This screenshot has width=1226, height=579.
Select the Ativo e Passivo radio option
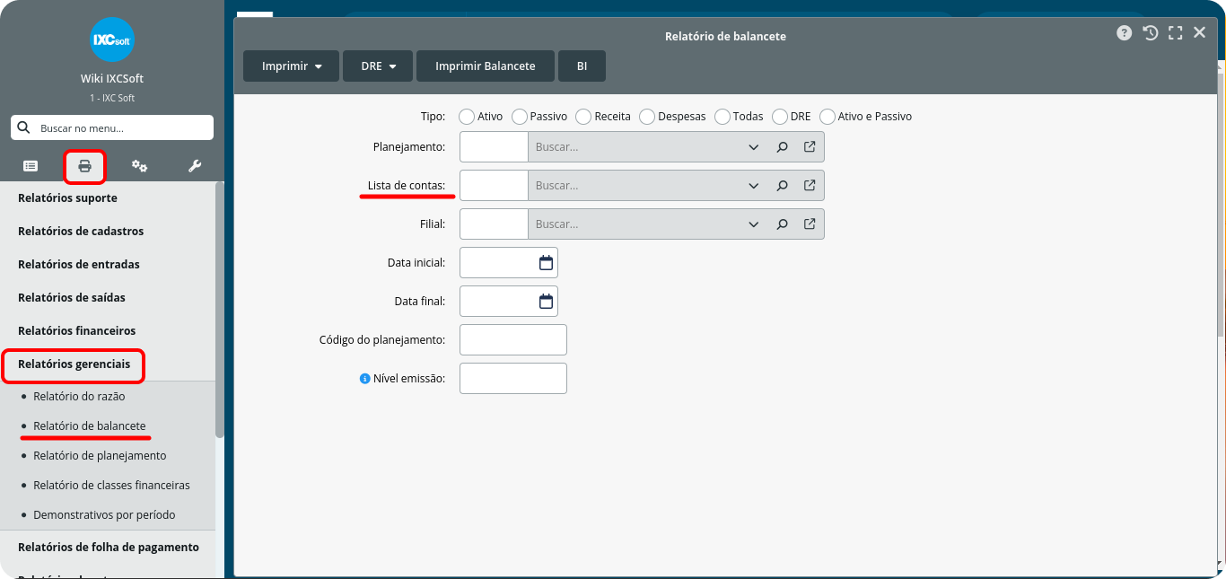coord(828,117)
